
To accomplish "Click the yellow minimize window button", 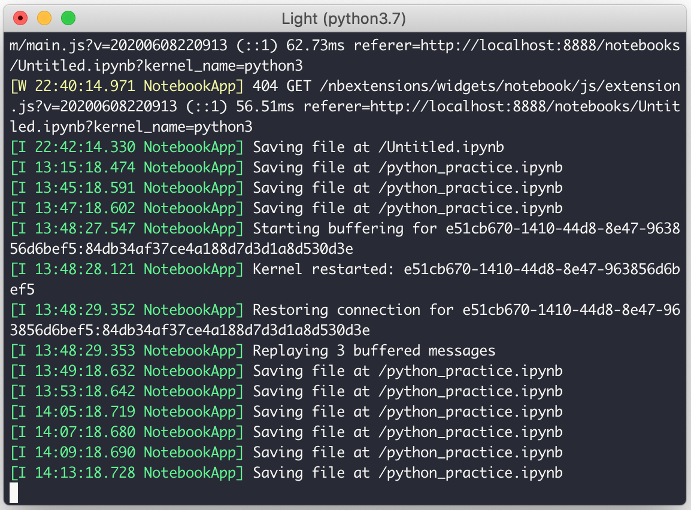I will click(x=44, y=18).
